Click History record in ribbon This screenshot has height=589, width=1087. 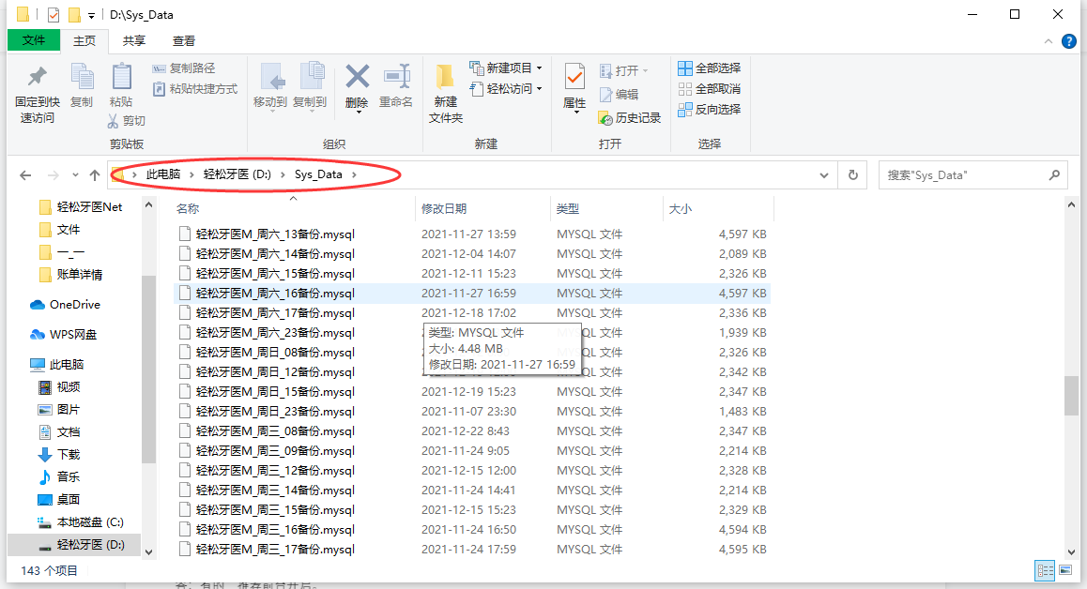point(630,118)
